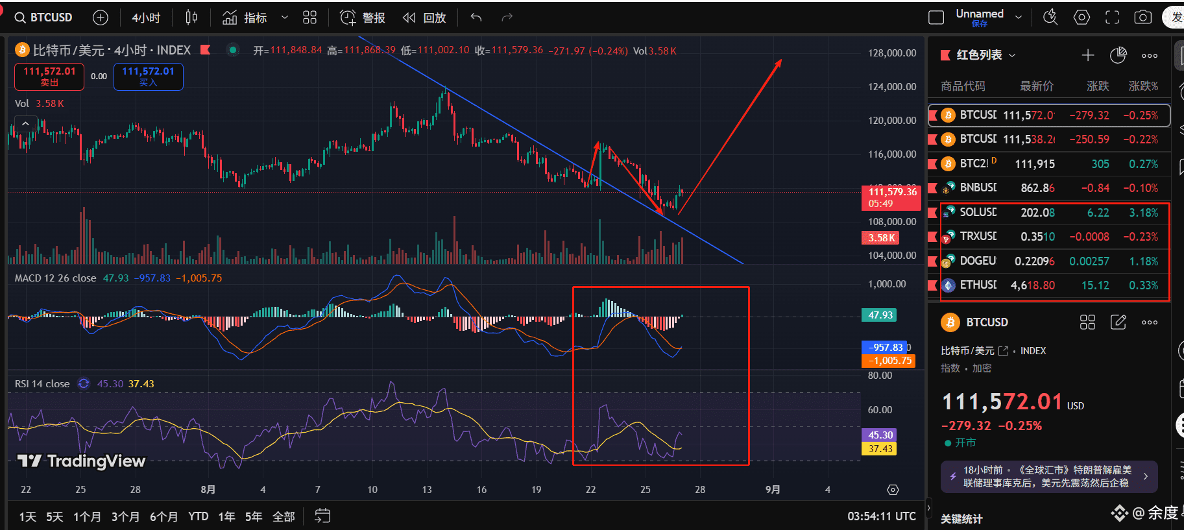Viewport: 1184px width, 530px height.
Task: Sort the watchlist by 商品代码
Action: pyautogui.click(x=963, y=86)
